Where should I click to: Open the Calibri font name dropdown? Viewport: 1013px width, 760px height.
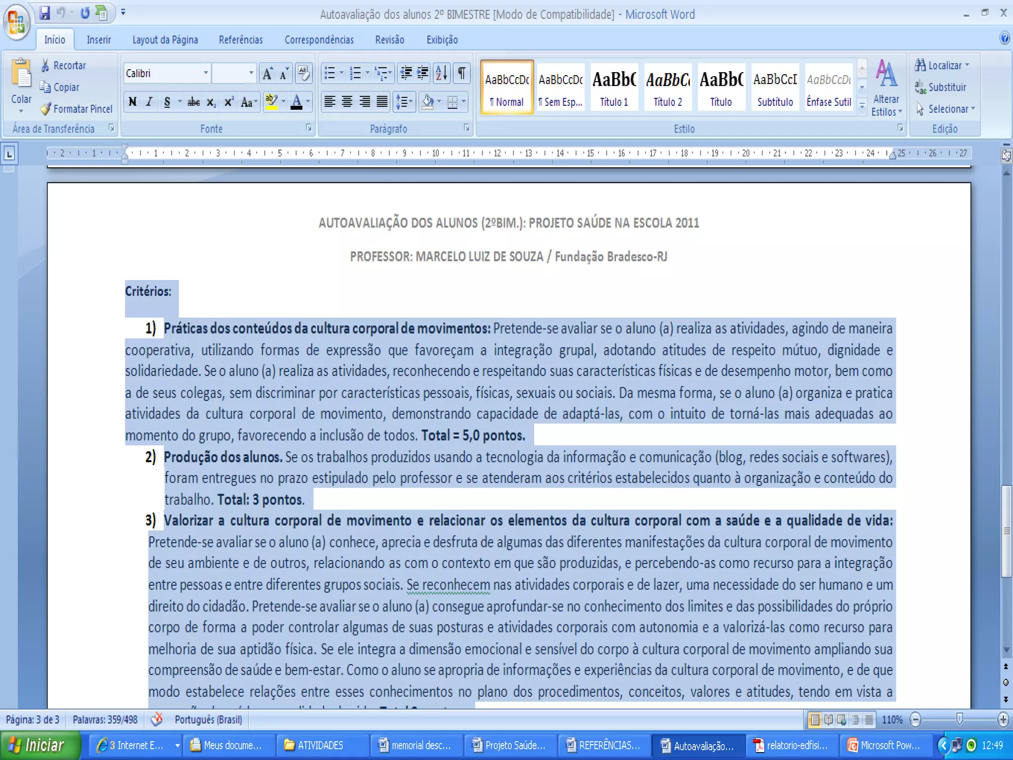[206, 73]
